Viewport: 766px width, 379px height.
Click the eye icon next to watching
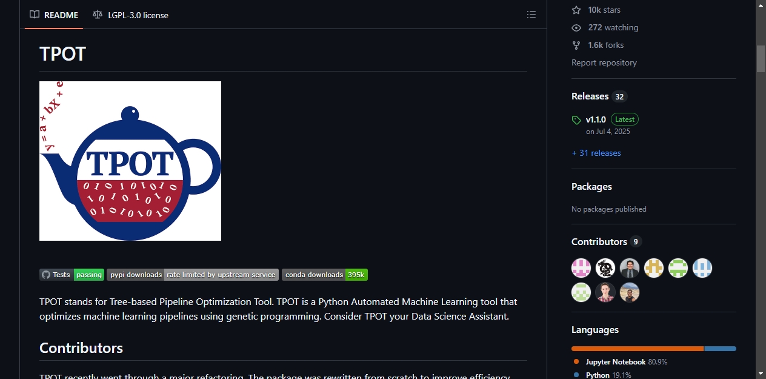(x=576, y=27)
